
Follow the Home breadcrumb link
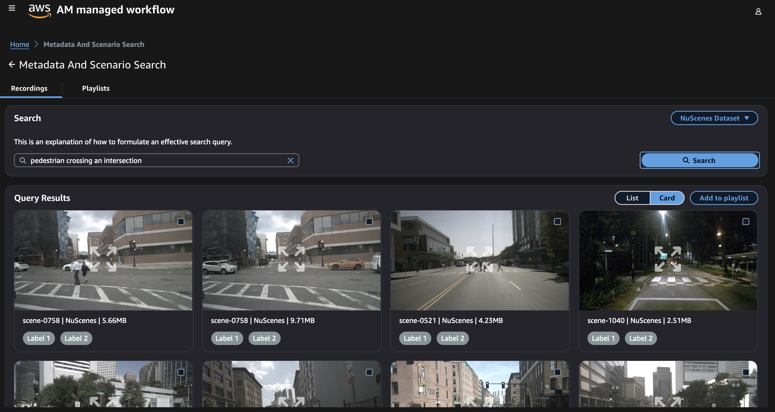click(20, 45)
